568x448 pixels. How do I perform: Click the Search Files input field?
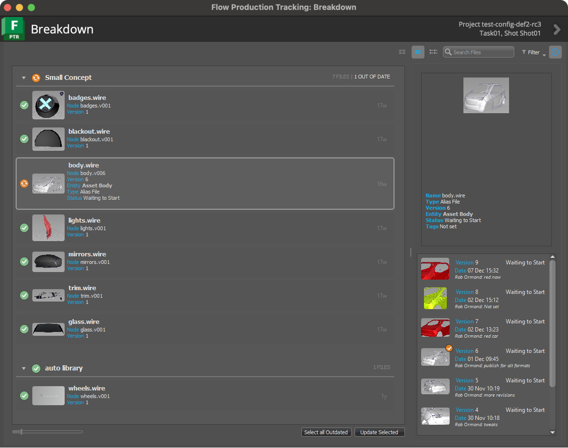click(478, 52)
